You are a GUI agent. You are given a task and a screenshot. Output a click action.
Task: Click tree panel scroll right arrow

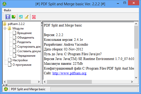coord(39,82)
